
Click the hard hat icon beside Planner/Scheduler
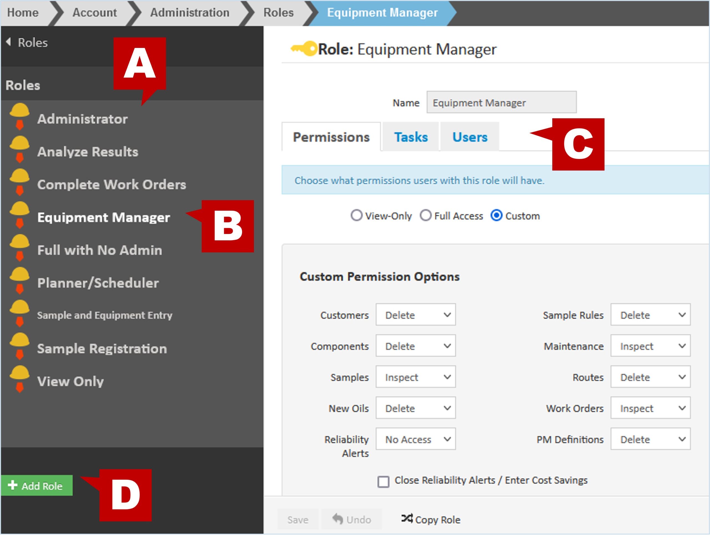pyautogui.click(x=19, y=280)
